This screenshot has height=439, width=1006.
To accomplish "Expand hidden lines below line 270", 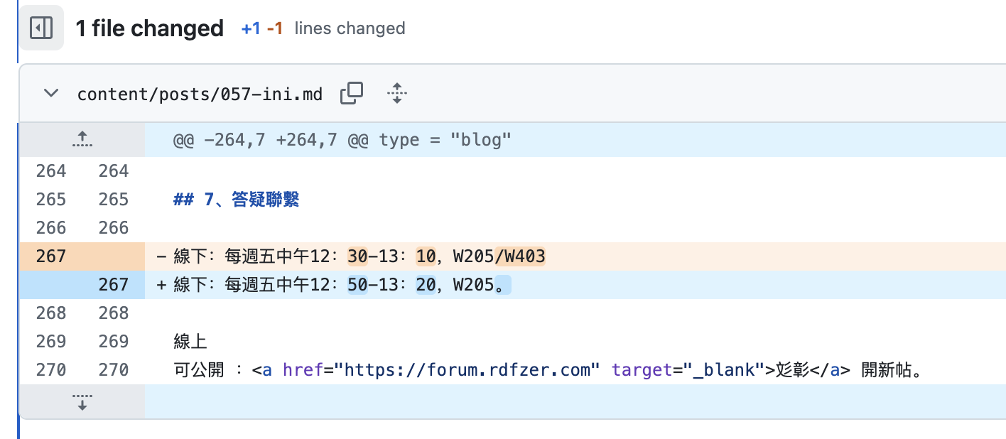I will coord(82,401).
